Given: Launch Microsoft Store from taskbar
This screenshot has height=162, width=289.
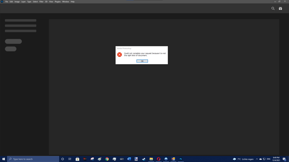Looking at the screenshot, I should tap(77, 159).
